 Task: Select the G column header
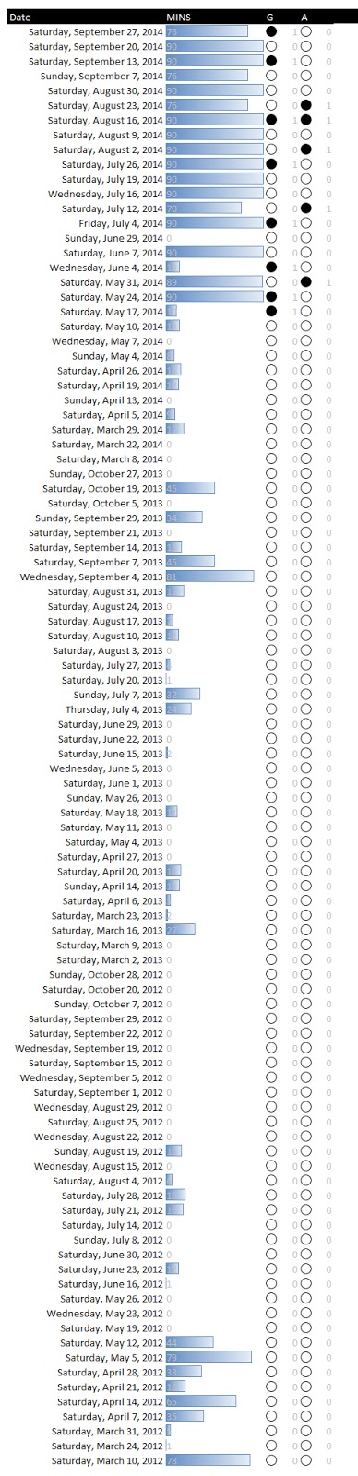269,18
